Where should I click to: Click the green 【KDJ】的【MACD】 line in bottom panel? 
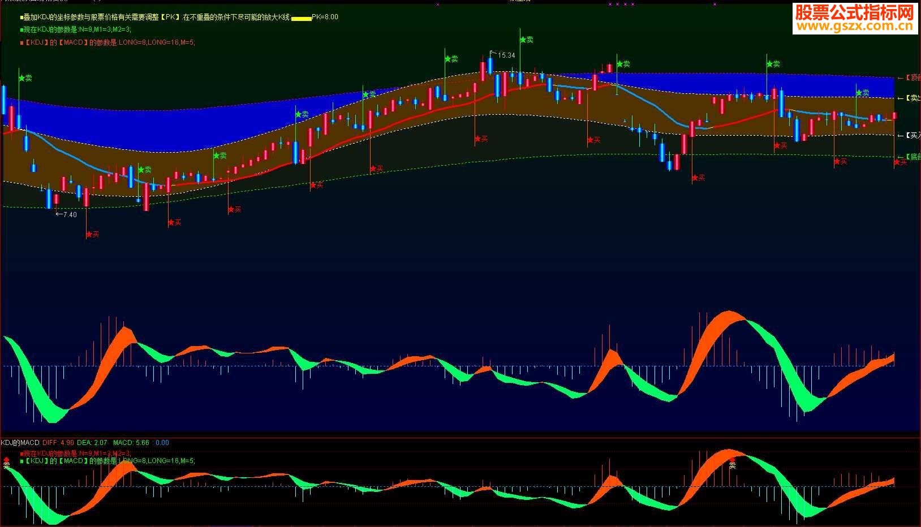coord(107,461)
